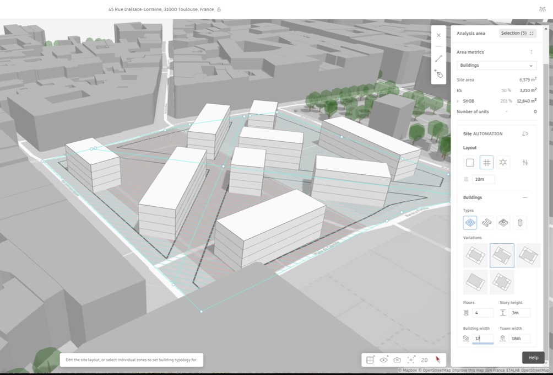Select the measure tool in the floating toolbar

click(438, 58)
